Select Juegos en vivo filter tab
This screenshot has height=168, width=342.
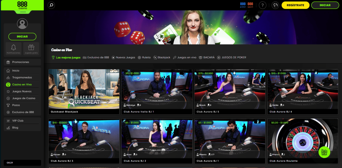(x=185, y=58)
